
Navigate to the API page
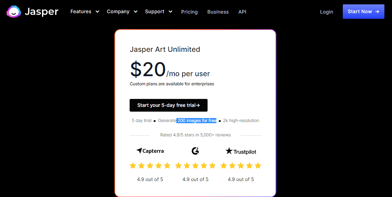pyautogui.click(x=242, y=12)
